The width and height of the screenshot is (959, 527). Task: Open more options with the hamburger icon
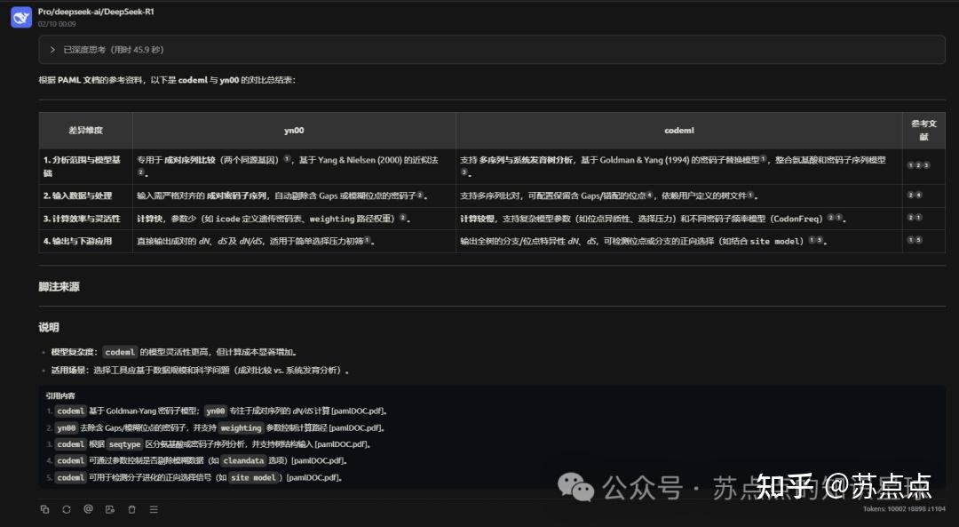(153, 508)
